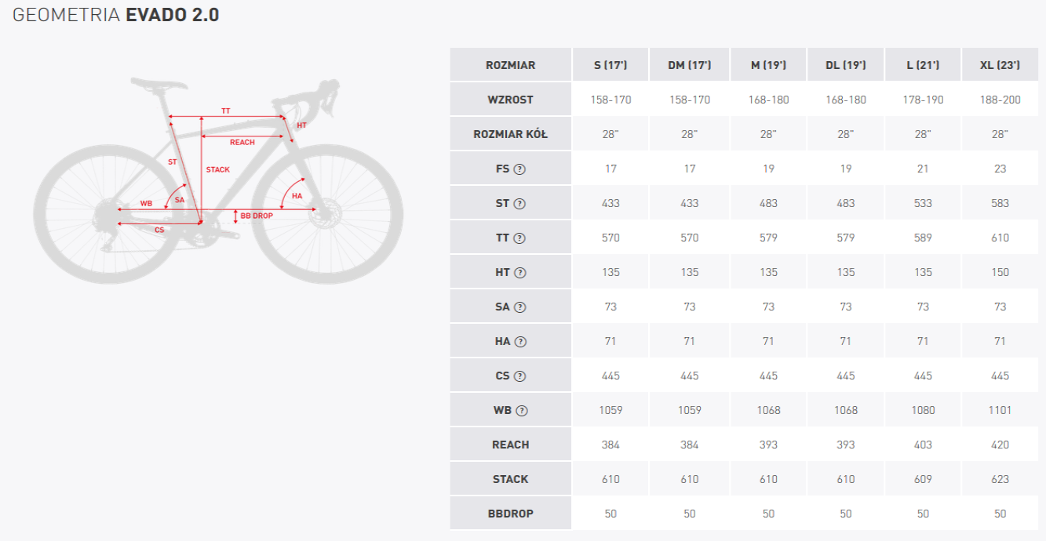The height and width of the screenshot is (541, 1046).
Task: Click the ROZMIAR header cell
Action: 510,65
